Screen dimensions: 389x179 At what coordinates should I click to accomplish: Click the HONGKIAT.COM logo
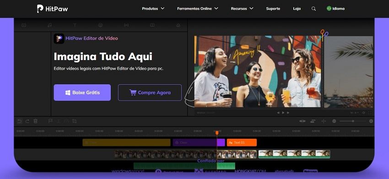point(250,171)
